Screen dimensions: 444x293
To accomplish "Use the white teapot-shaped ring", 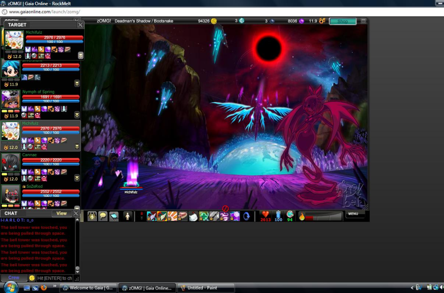I will 193,216.
